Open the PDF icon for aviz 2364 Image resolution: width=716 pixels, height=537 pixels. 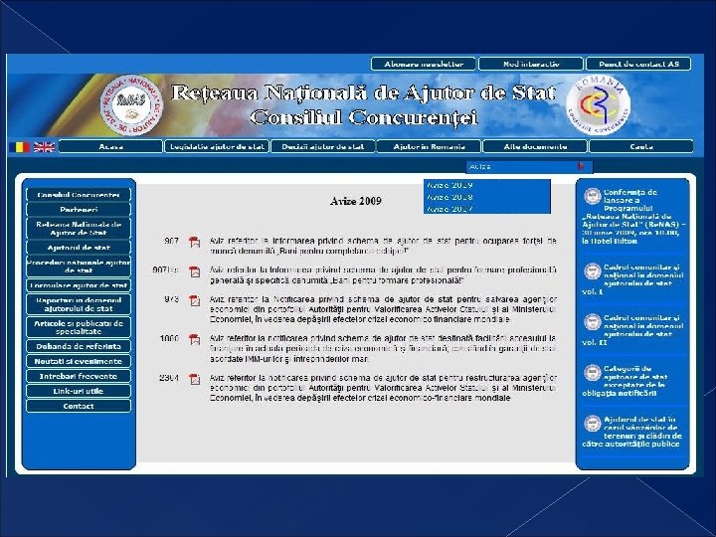pos(195,379)
